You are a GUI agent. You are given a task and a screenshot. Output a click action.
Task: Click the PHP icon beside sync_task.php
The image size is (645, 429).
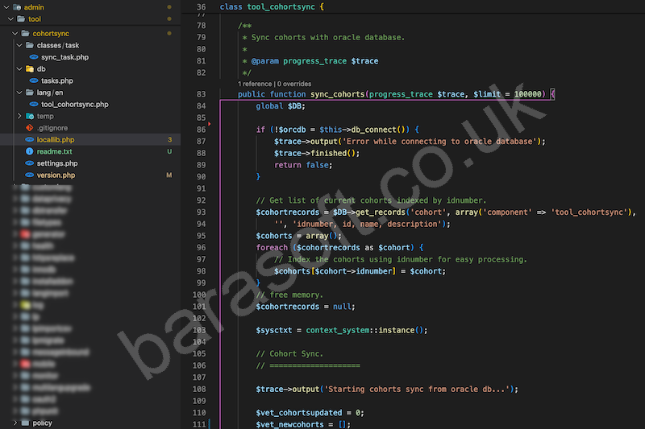34,57
